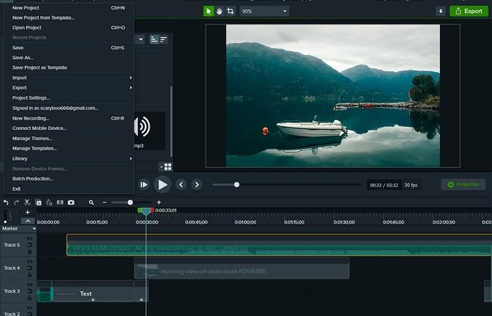This screenshot has width=492, height=316.
Task: Choose Save Project as Template
Action: pyautogui.click(x=39, y=67)
